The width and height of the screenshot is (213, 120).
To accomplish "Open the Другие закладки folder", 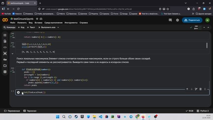I will tap(203, 14).
